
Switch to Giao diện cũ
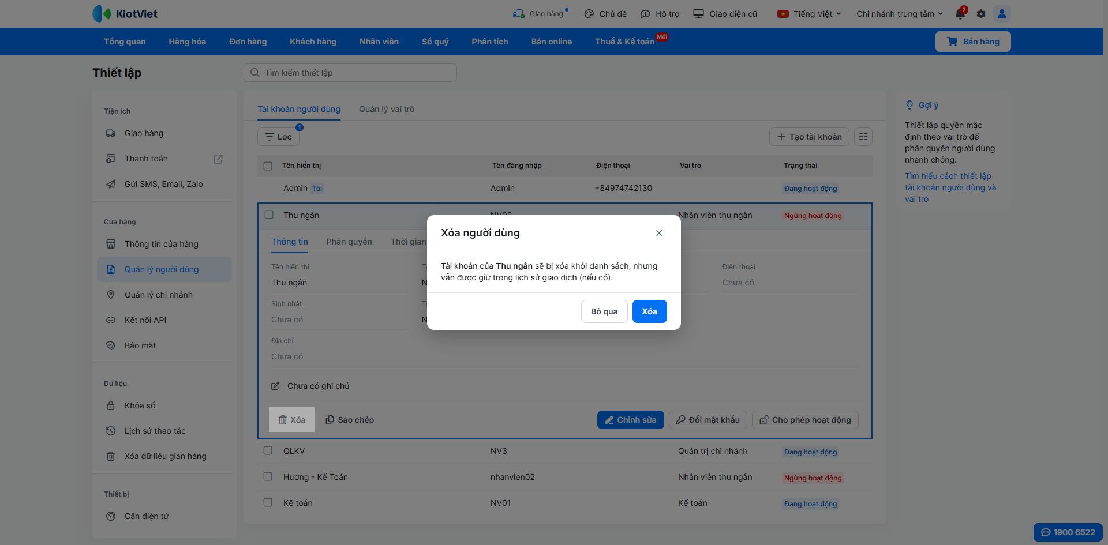click(x=725, y=14)
